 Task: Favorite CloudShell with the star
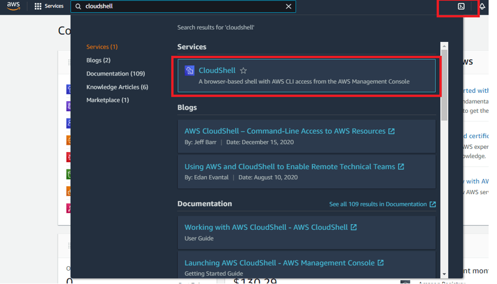pyautogui.click(x=243, y=70)
